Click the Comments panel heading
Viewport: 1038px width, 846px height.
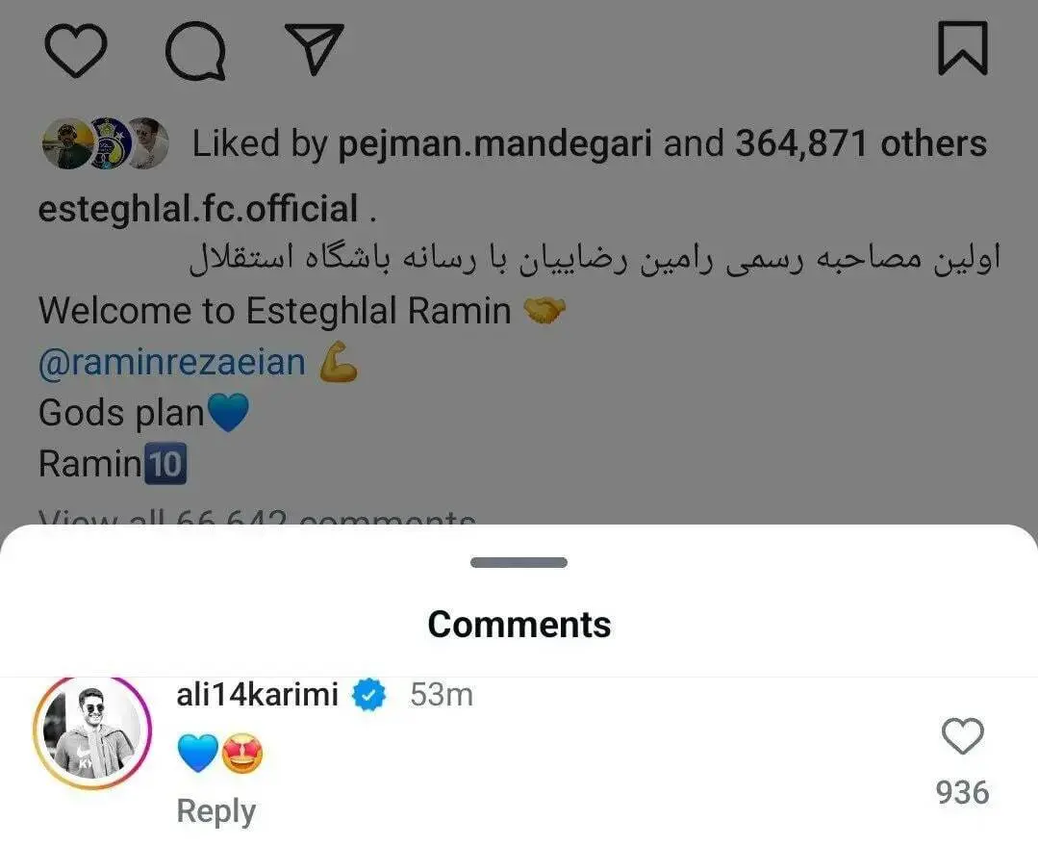point(519,624)
